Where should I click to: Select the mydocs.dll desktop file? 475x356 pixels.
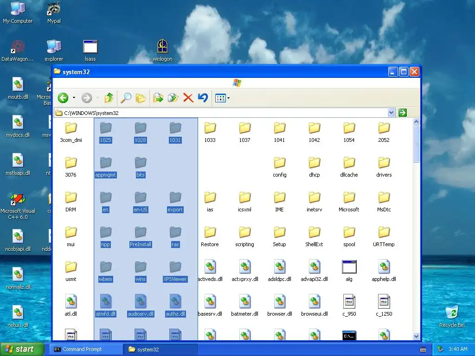[x=18, y=127]
